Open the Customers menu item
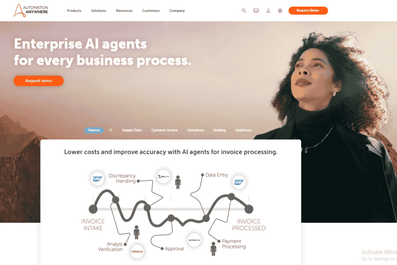This screenshot has width=397, height=265. tap(151, 11)
